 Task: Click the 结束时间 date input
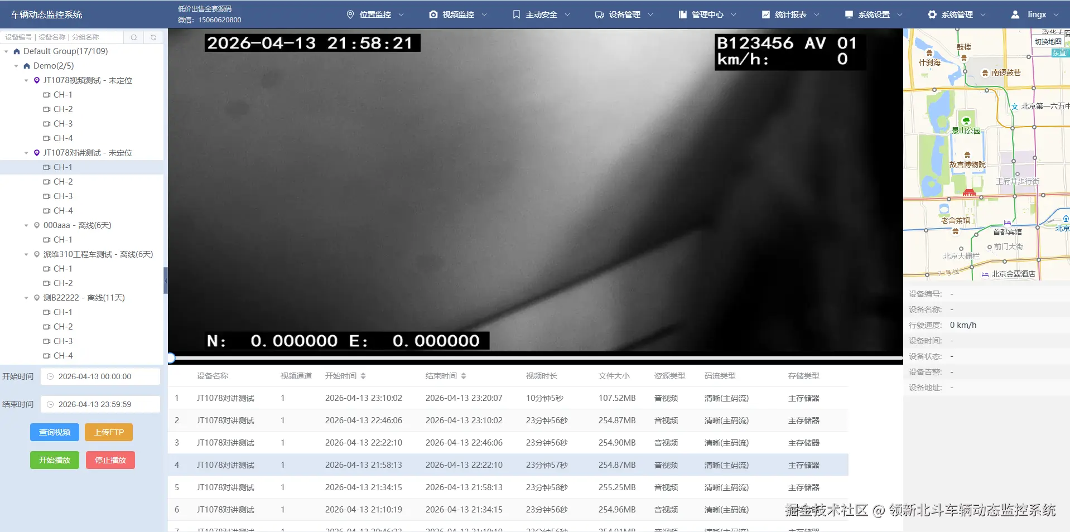100,404
